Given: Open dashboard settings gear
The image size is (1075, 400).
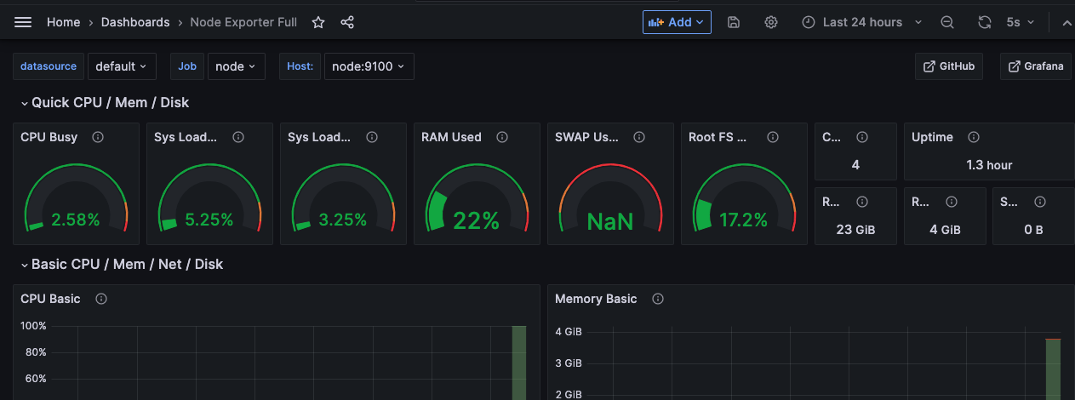Looking at the screenshot, I should (771, 22).
